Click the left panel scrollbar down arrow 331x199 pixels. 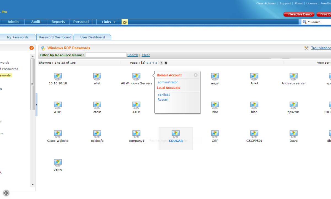pyautogui.click(x=33, y=185)
